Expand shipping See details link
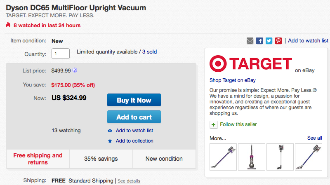Viewport: 330px width, 185px height. [x=129, y=181]
